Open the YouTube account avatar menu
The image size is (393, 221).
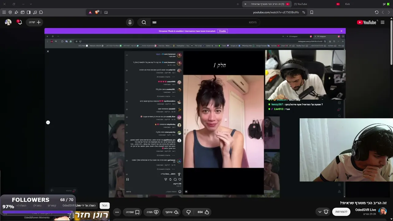click(8, 22)
